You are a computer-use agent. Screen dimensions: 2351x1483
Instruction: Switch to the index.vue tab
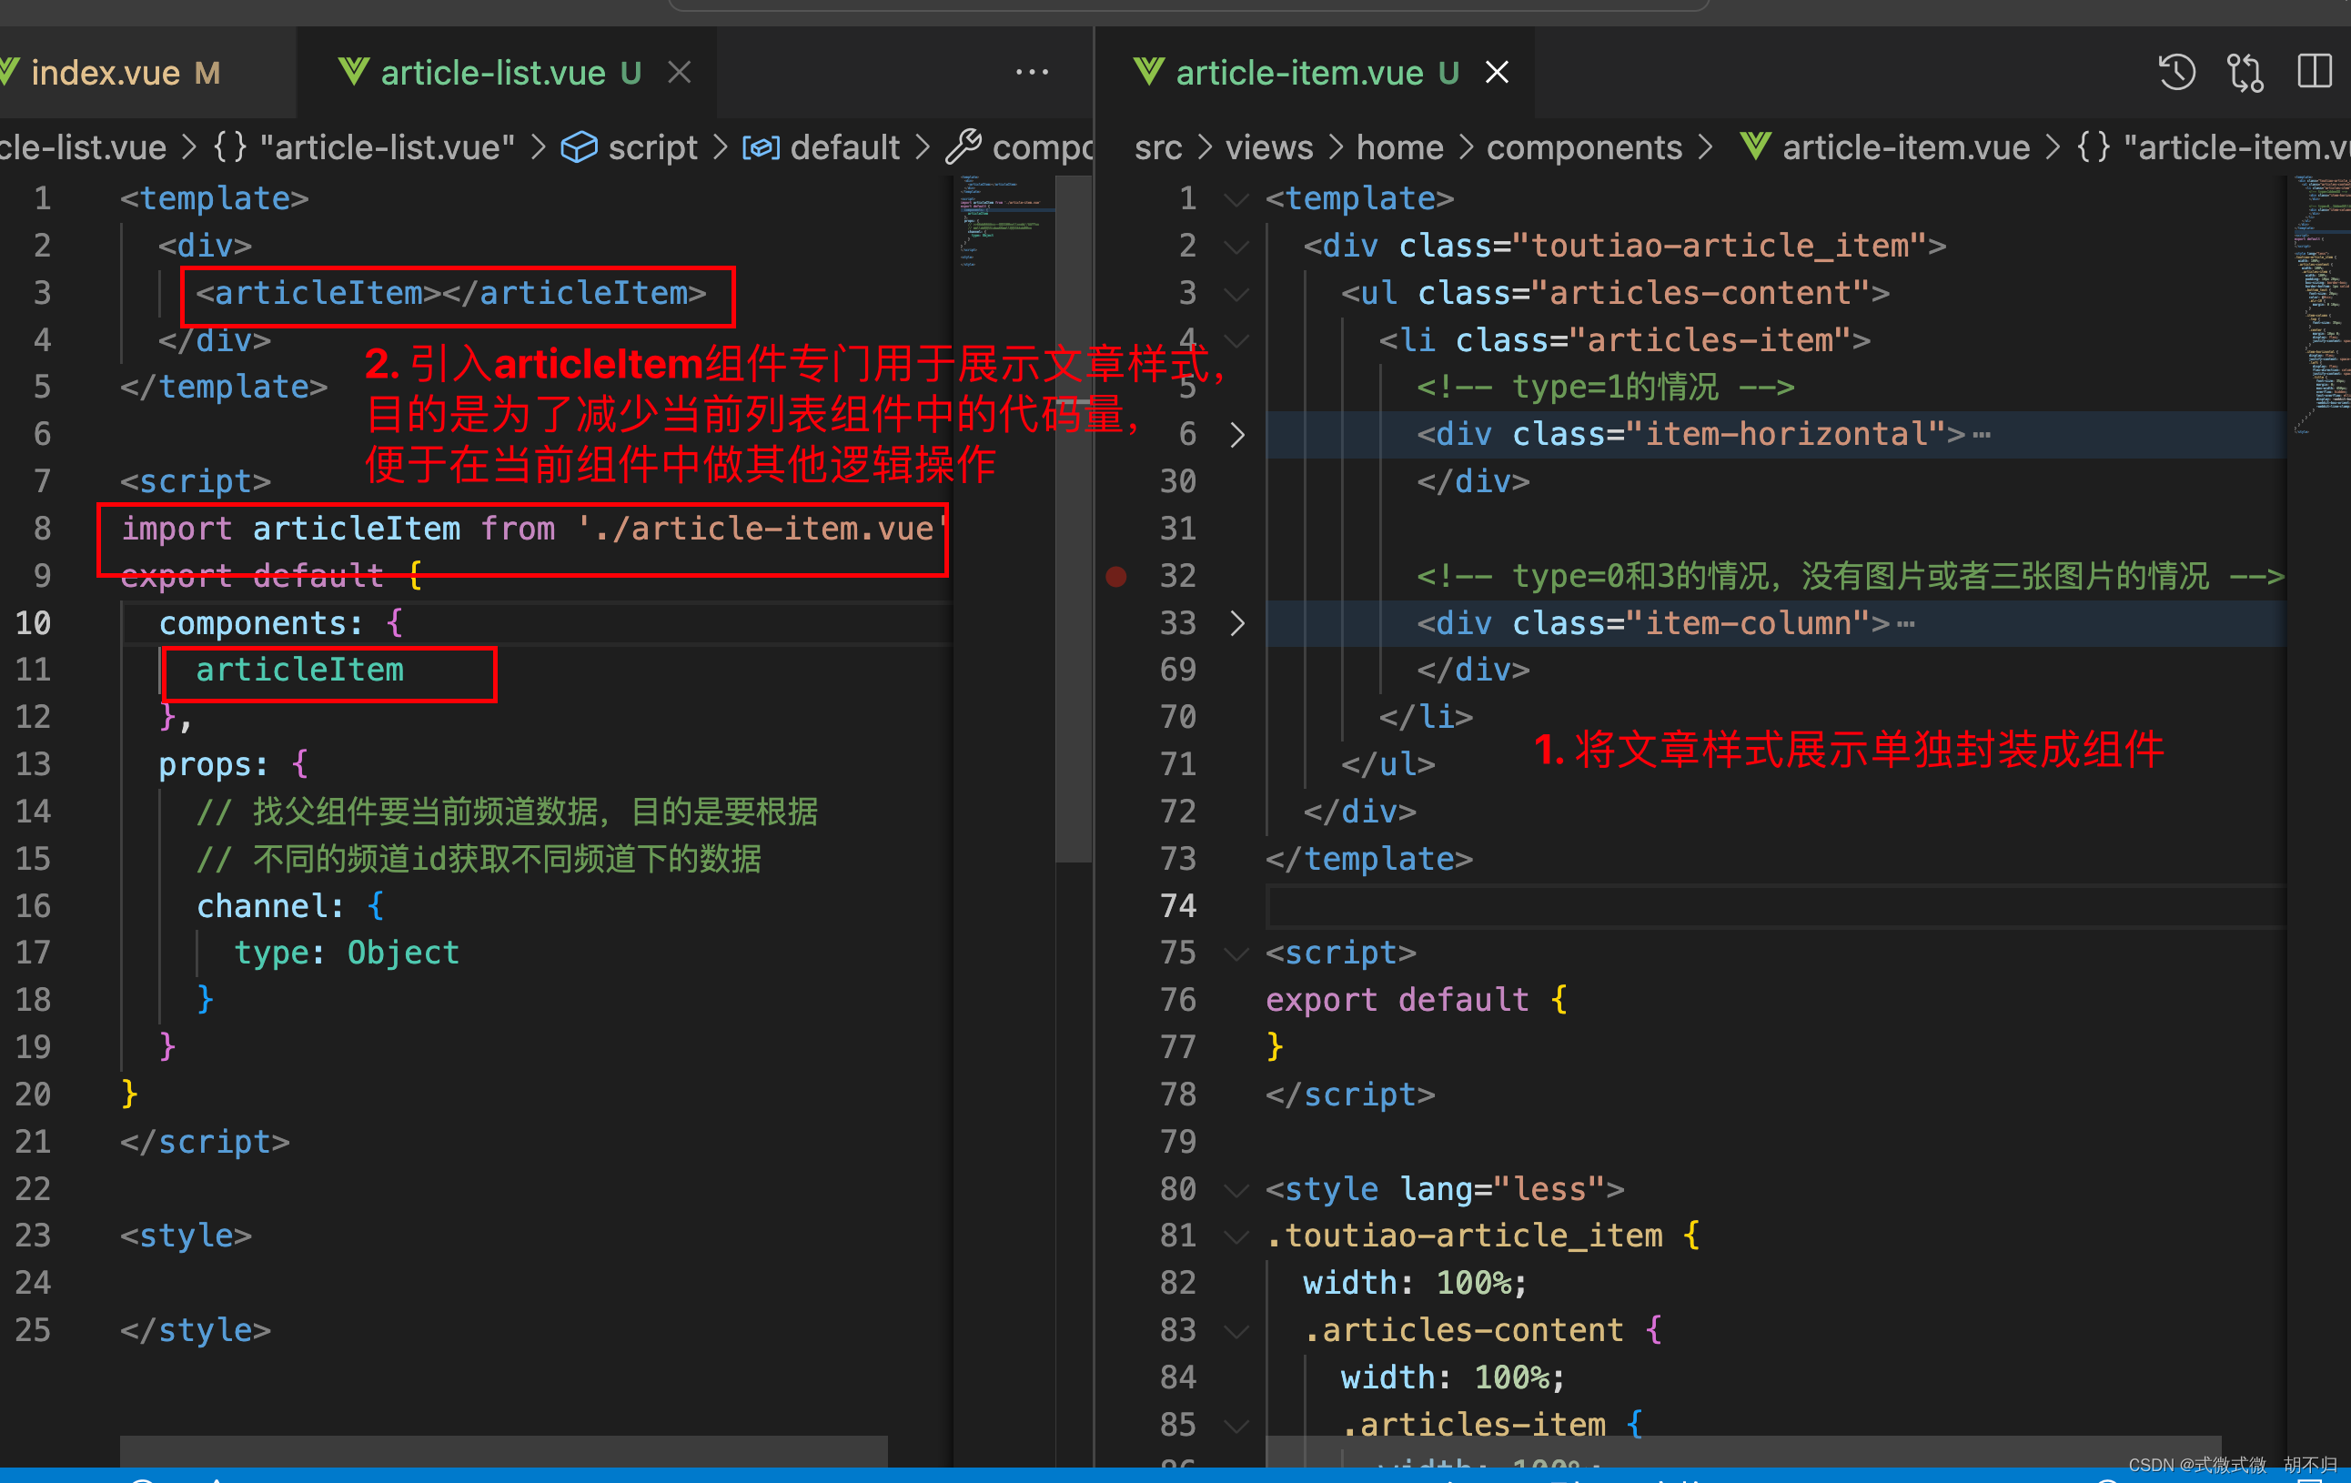pyautogui.click(x=106, y=72)
